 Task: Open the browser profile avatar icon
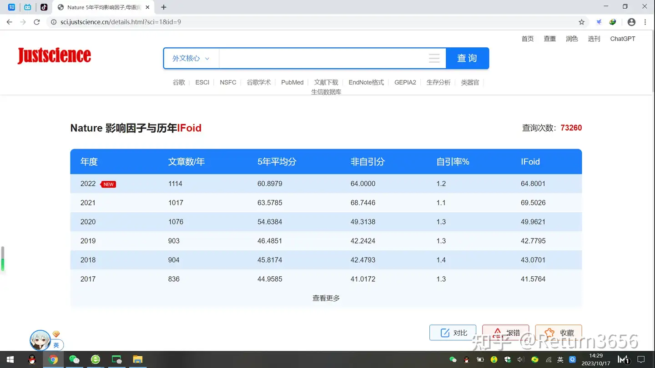(631, 22)
